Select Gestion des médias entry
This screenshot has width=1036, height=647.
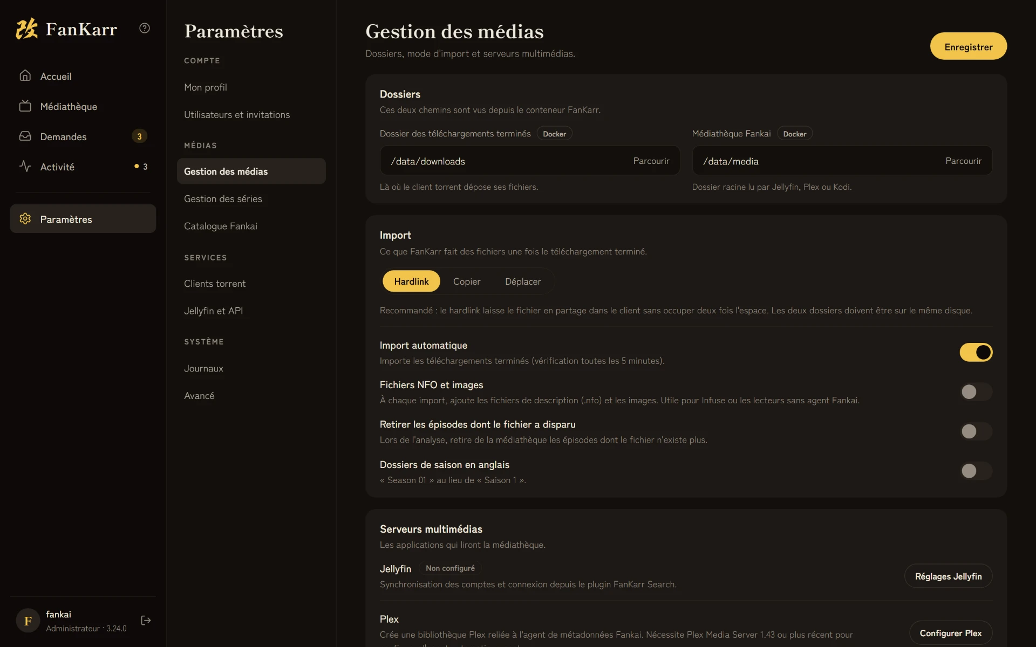coord(251,171)
